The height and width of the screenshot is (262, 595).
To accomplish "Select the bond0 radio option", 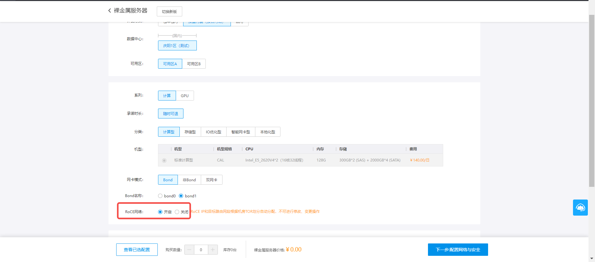I will tap(160, 196).
